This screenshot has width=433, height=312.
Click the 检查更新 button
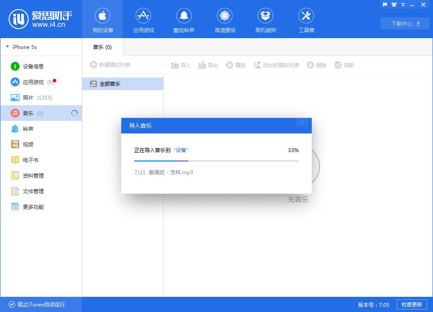pos(412,305)
